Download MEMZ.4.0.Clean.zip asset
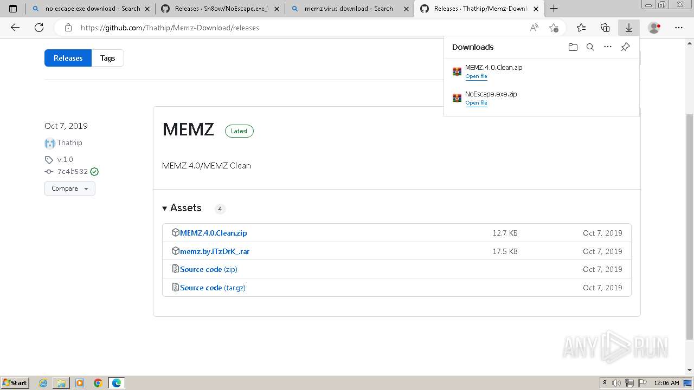Image resolution: width=694 pixels, height=390 pixels. (x=214, y=233)
